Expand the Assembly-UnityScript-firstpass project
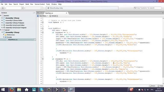 coord(2,28)
